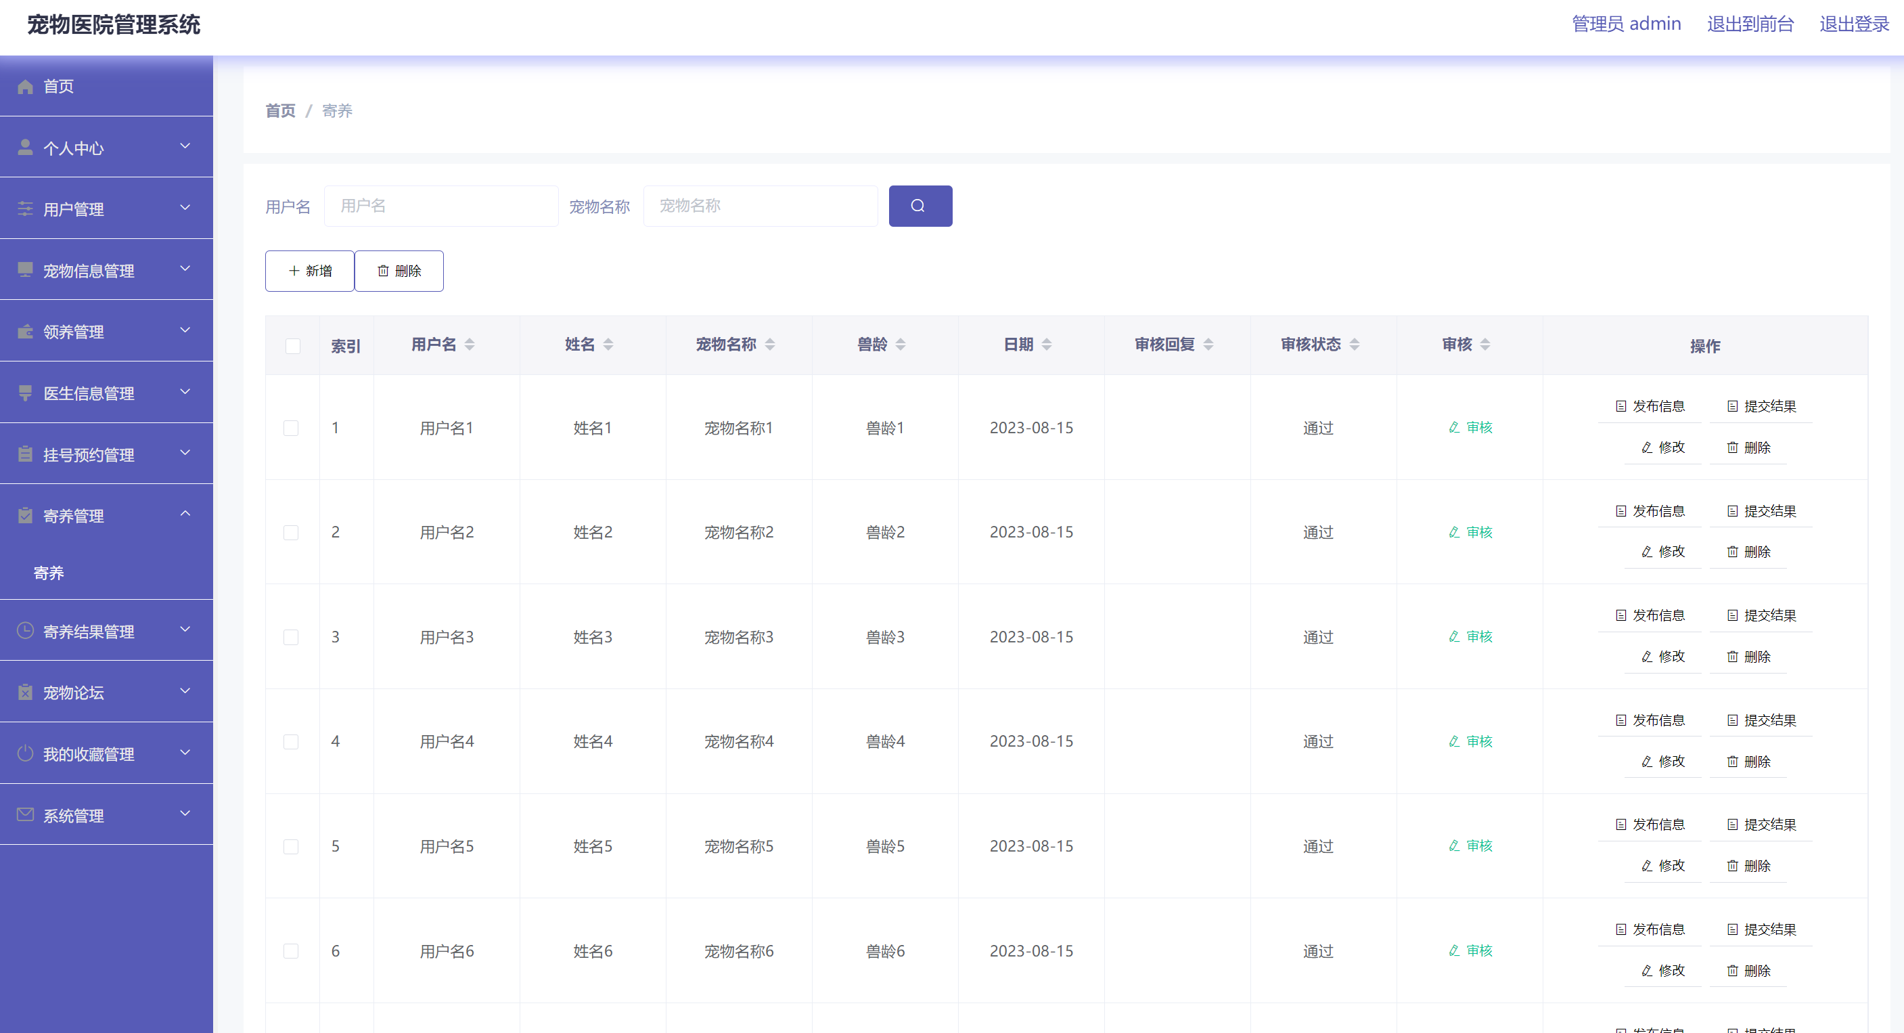This screenshot has height=1033, width=1904.
Task: Sort by 日期 column arrows
Action: coord(1047,345)
